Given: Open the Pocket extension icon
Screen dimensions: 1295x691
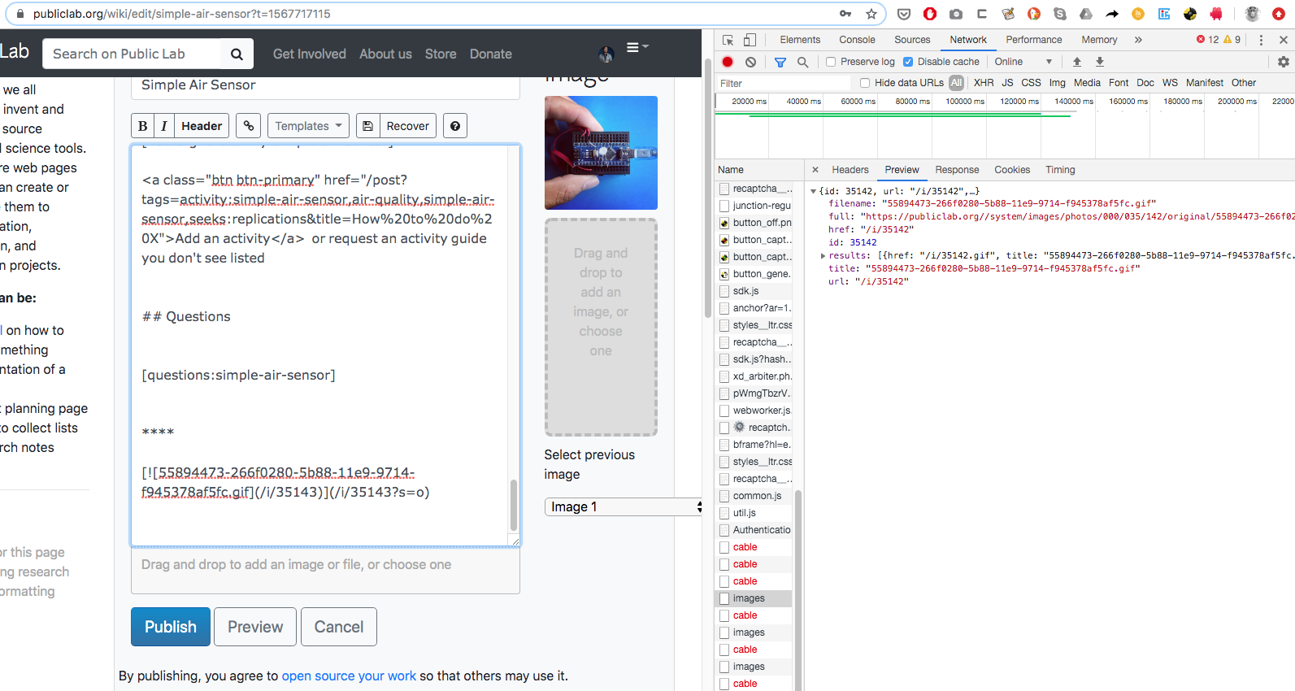Looking at the screenshot, I should [x=904, y=14].
